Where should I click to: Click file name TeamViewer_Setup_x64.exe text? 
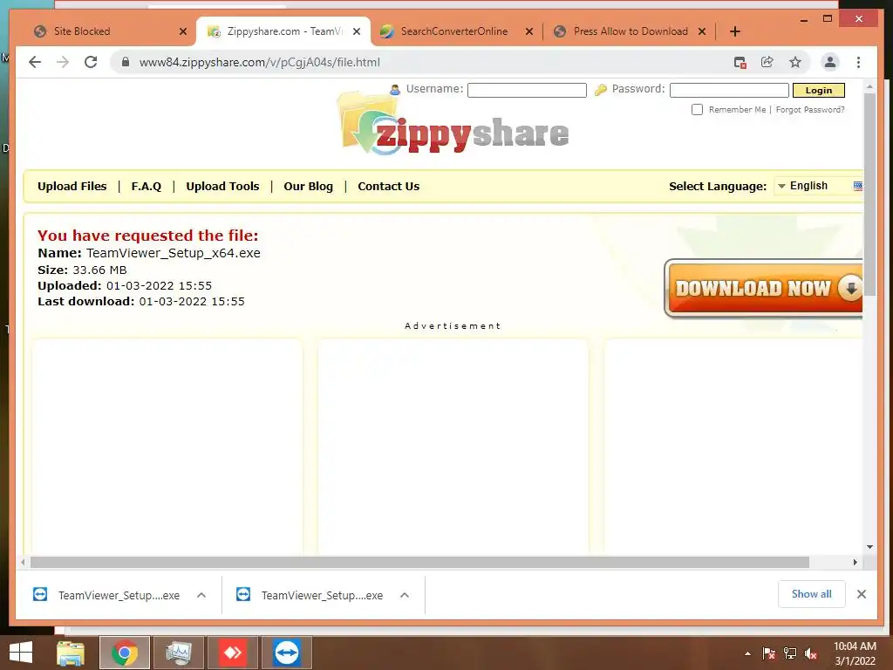(174, 253)
